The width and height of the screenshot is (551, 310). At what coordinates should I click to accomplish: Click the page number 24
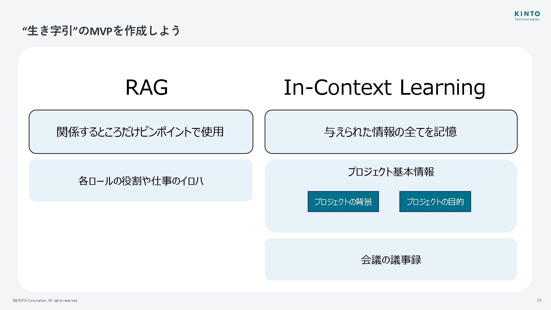point(539,300)
